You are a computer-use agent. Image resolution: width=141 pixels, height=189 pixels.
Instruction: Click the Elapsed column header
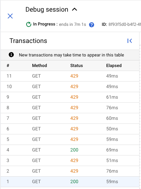(x=114, y=66)
